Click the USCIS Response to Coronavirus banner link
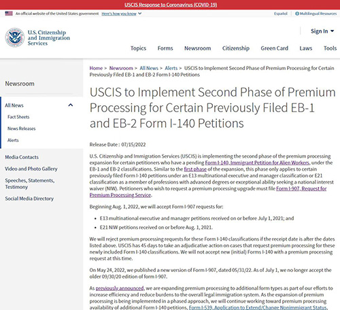 coord(171,5)
